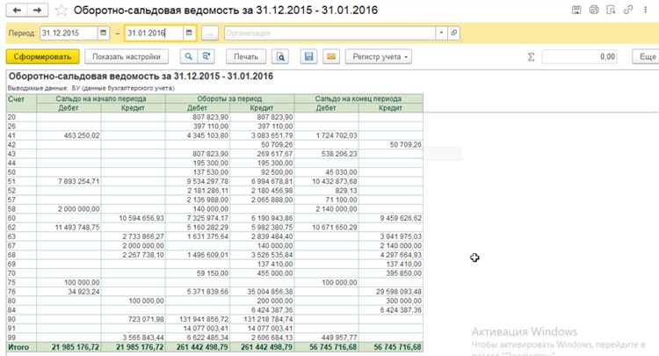Open Регистр учета dropdown menu

(379, 57)
